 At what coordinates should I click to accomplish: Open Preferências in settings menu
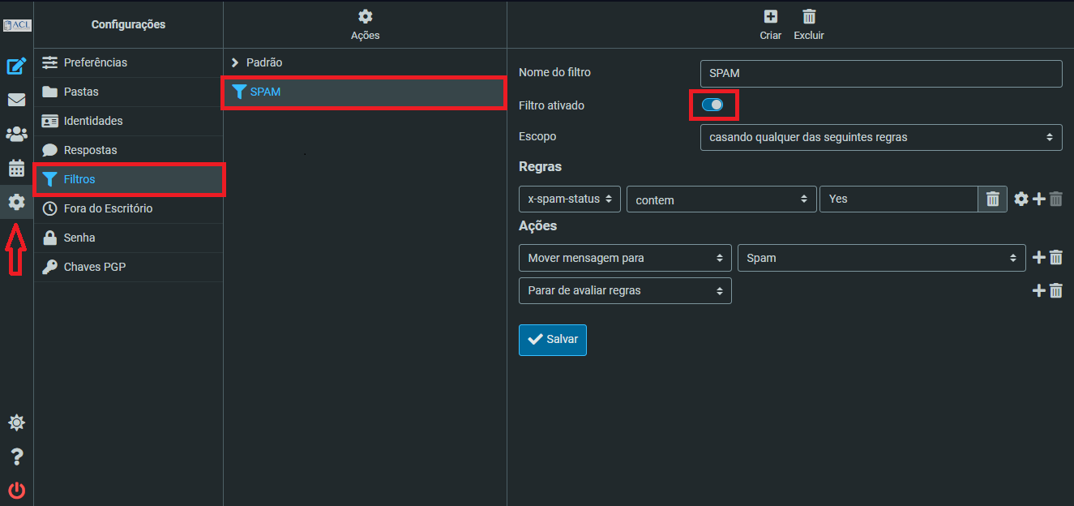[96, 62]
